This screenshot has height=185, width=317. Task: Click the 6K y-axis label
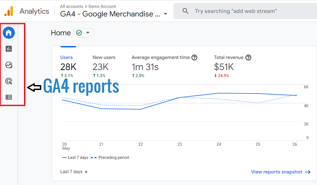pyautogui.click(x=306, y=87)
